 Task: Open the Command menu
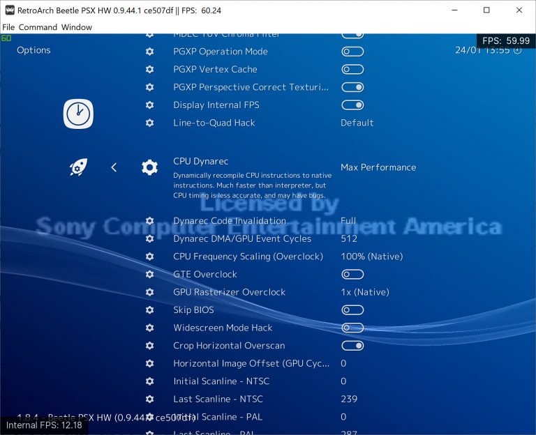pyautogui.click(x=38, y=27)
